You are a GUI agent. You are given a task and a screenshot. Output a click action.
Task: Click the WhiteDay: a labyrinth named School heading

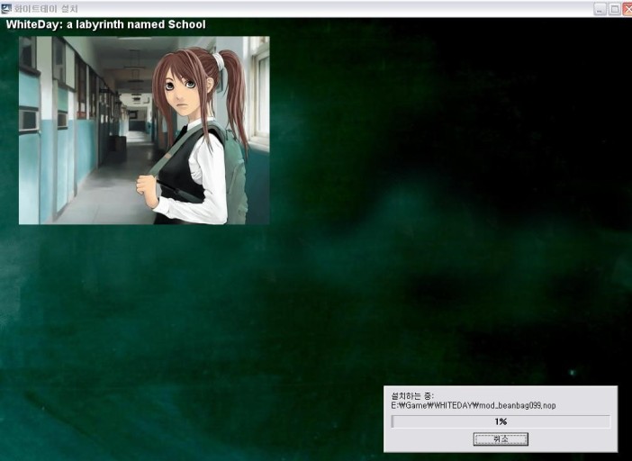point(105,24)
